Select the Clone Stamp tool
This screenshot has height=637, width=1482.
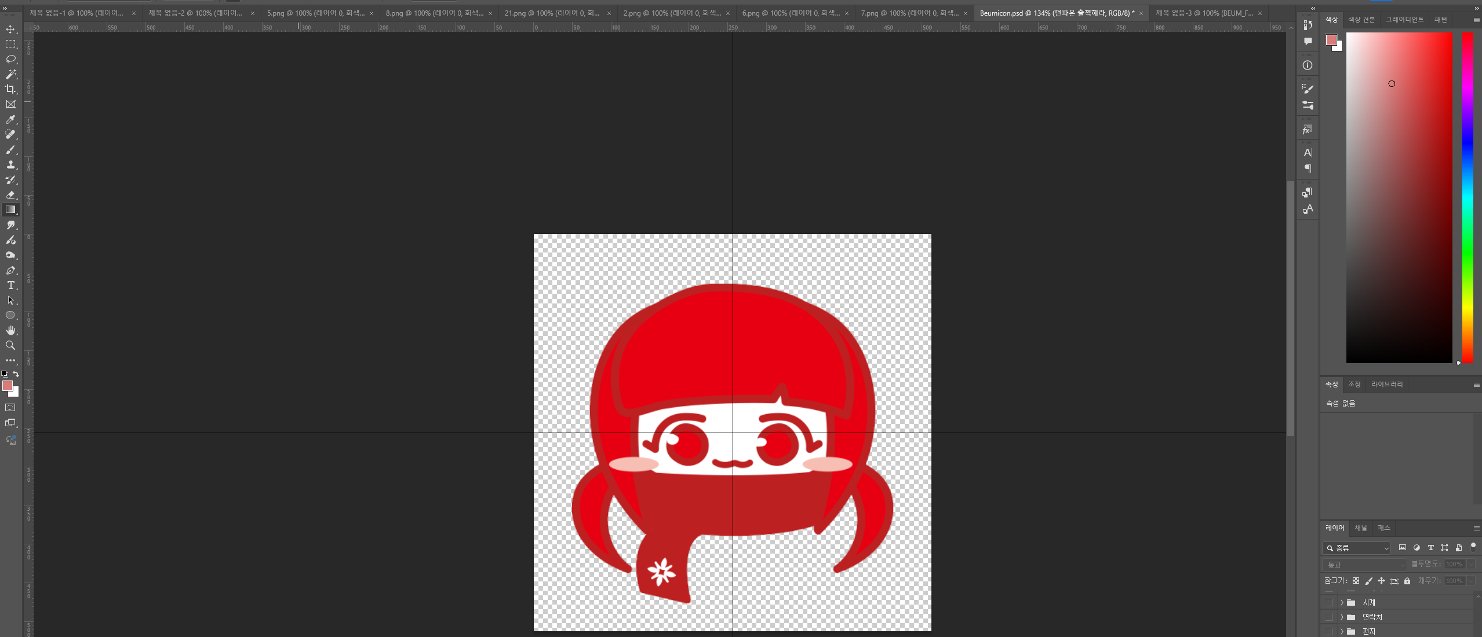[10, 164]
